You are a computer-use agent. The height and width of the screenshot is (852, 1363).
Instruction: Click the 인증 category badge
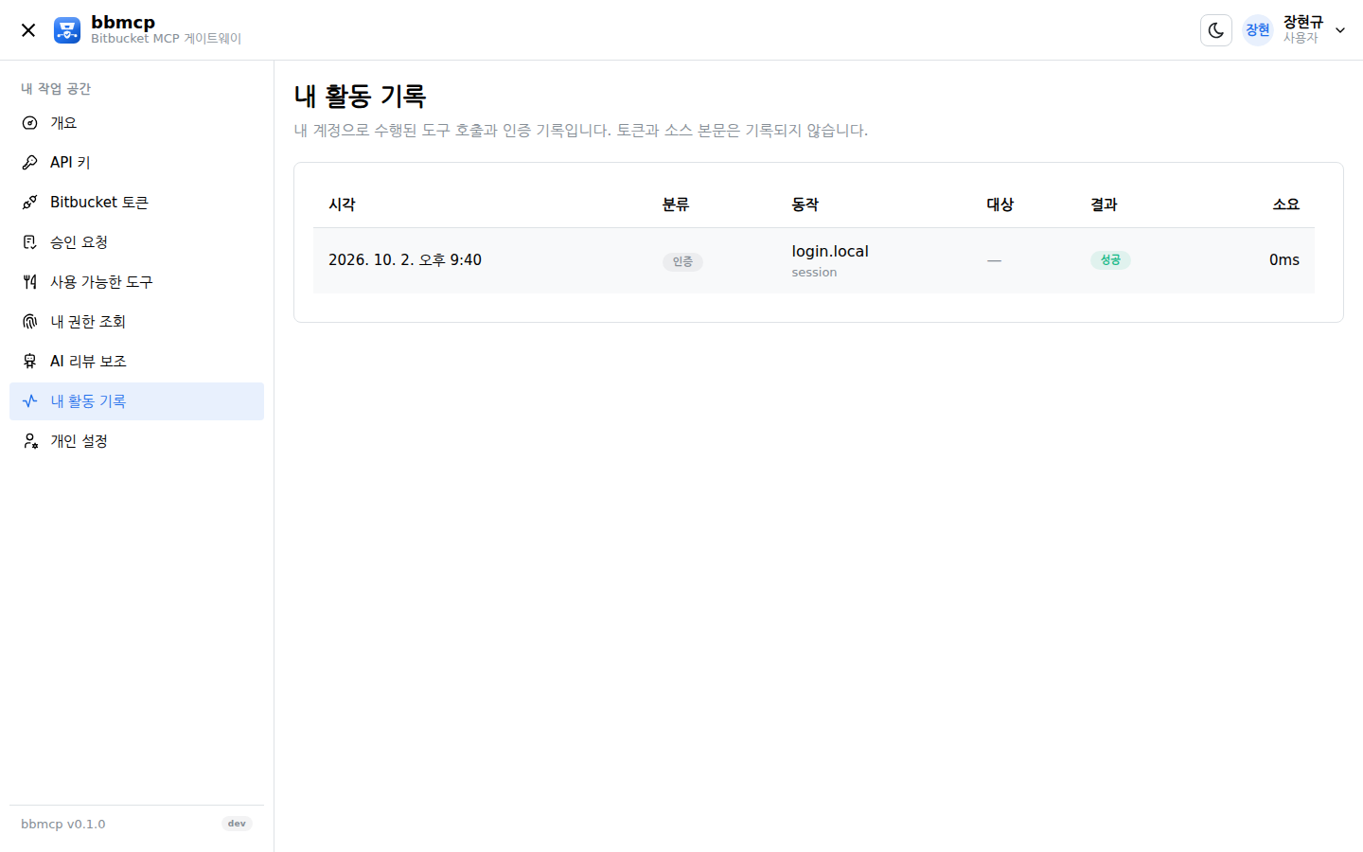pos(682,262)
